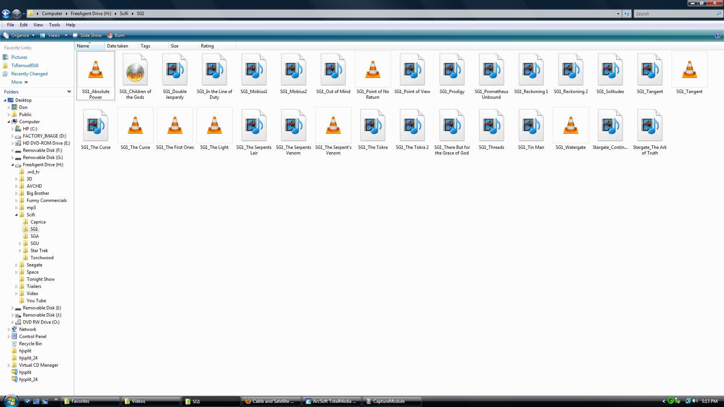Open the Views dropdown arrow
This screenshot has width=724, height=407.
tap(66, 35)
